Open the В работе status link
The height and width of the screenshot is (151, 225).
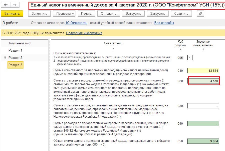point(10,23)
